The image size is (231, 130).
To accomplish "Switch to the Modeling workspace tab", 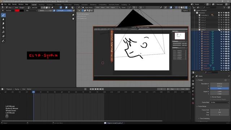I will point(42,5).
